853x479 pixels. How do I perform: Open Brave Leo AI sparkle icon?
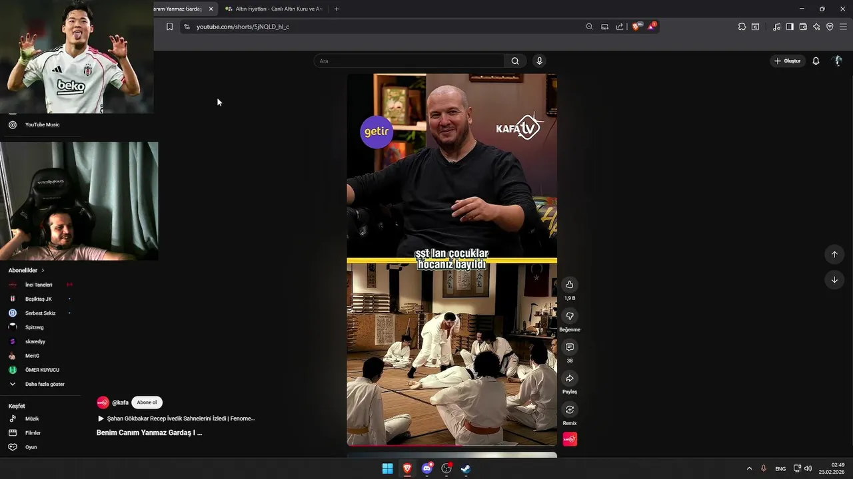tap(816, 27)
